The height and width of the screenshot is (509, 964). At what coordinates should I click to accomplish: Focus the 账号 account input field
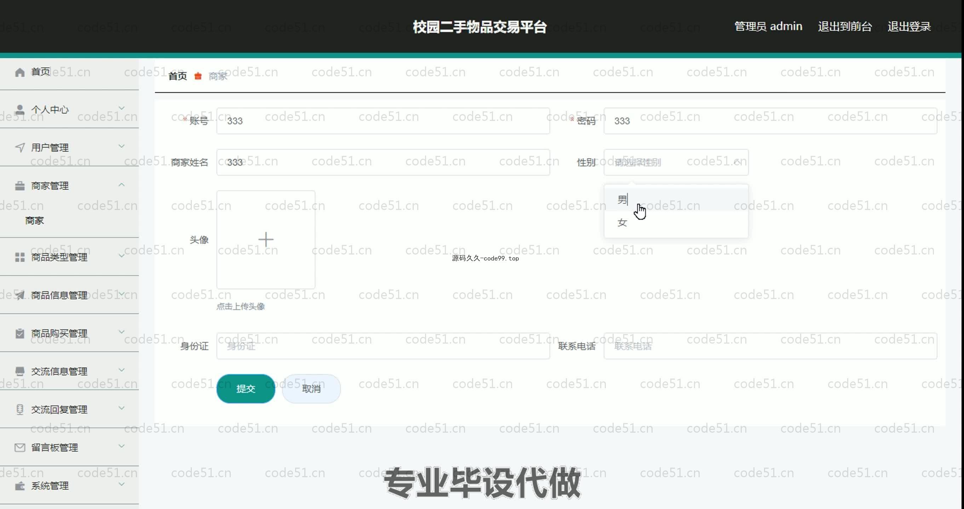pyautogui.click(x=383, y=121)
